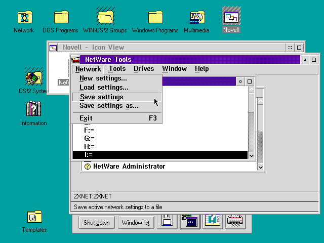This screenshot has width=324, height=243.
Task: Click the drives list vertical scrollbar thumb
Action: click(252, 103)
